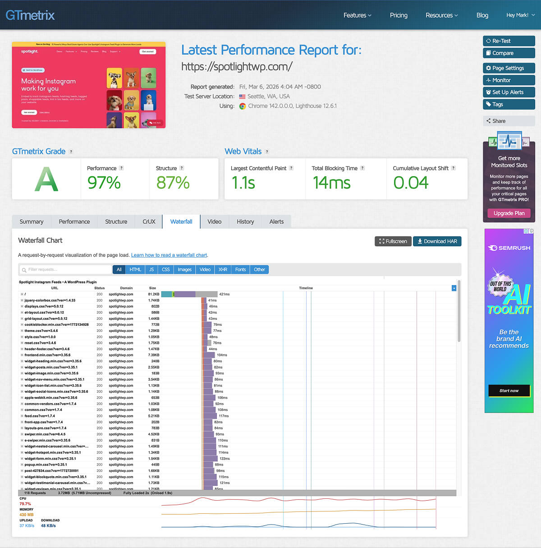This screenshot has width=541, height=548.
Task: Switch to the Video tab
Action: point(215,222)
